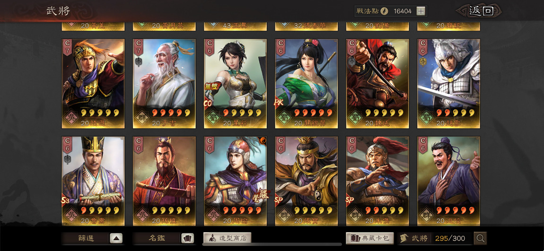Open the magnifier search icon
Viewport: 544px width, 251px height.
pyautogui.click(x=481, y=238)
